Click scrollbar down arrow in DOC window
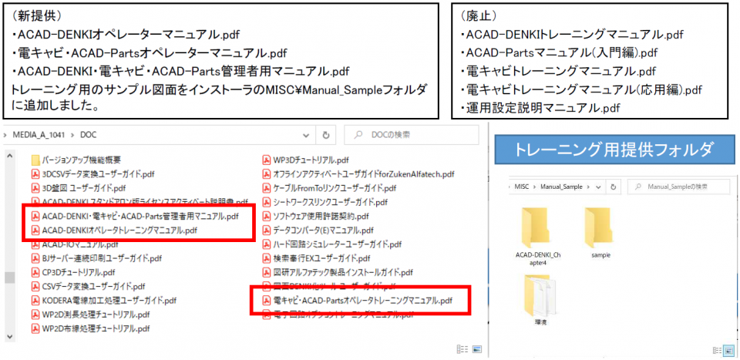 pos(9,336)
